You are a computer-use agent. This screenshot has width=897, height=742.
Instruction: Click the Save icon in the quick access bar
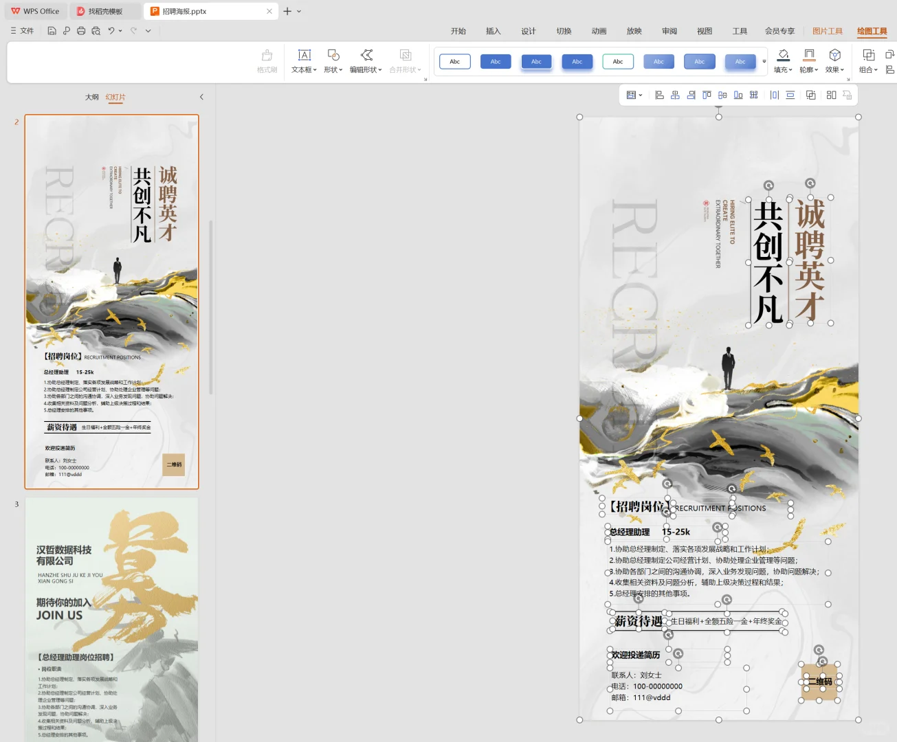[x=52, y=31]
